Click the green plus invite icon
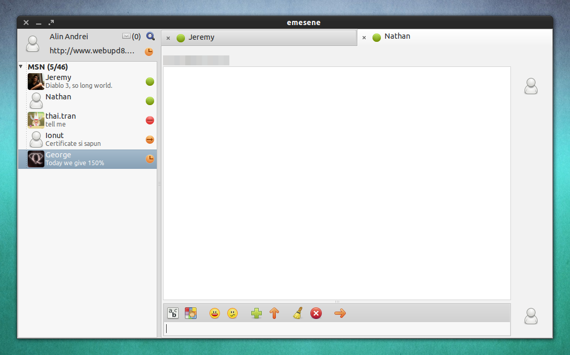The image size is (570, 355). pyautogui.click(x=257, y=313)
